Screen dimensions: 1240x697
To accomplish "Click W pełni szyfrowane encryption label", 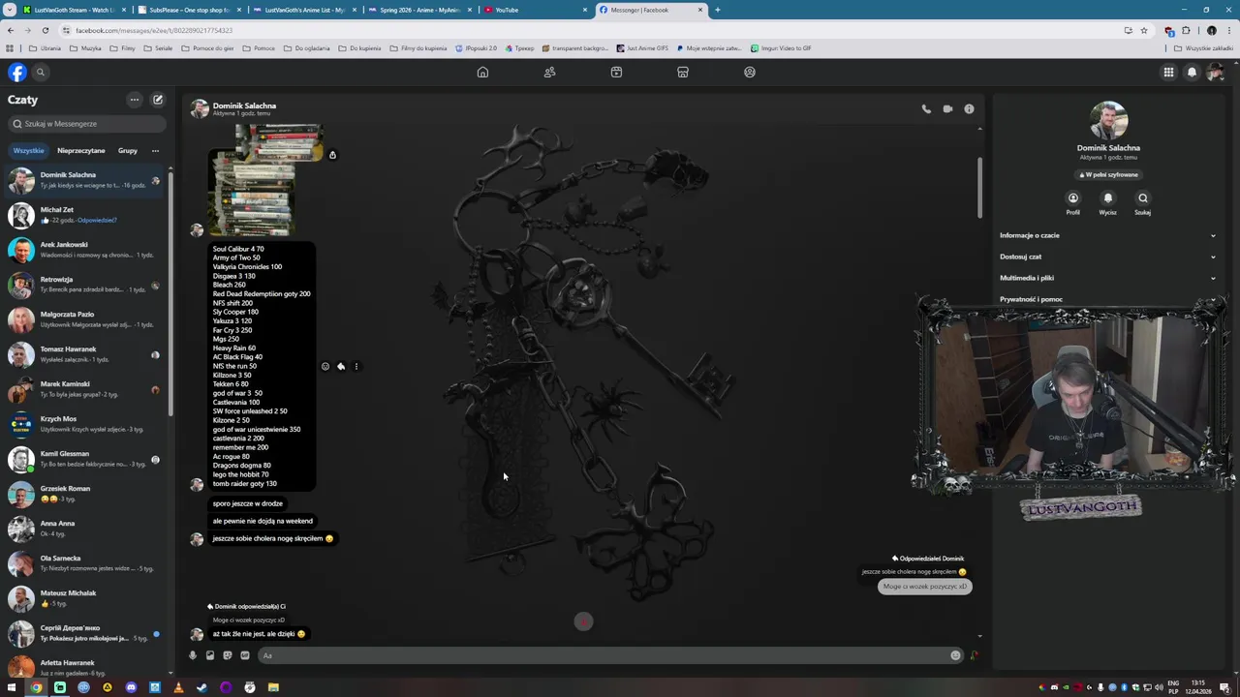I will pos(1109,175).
